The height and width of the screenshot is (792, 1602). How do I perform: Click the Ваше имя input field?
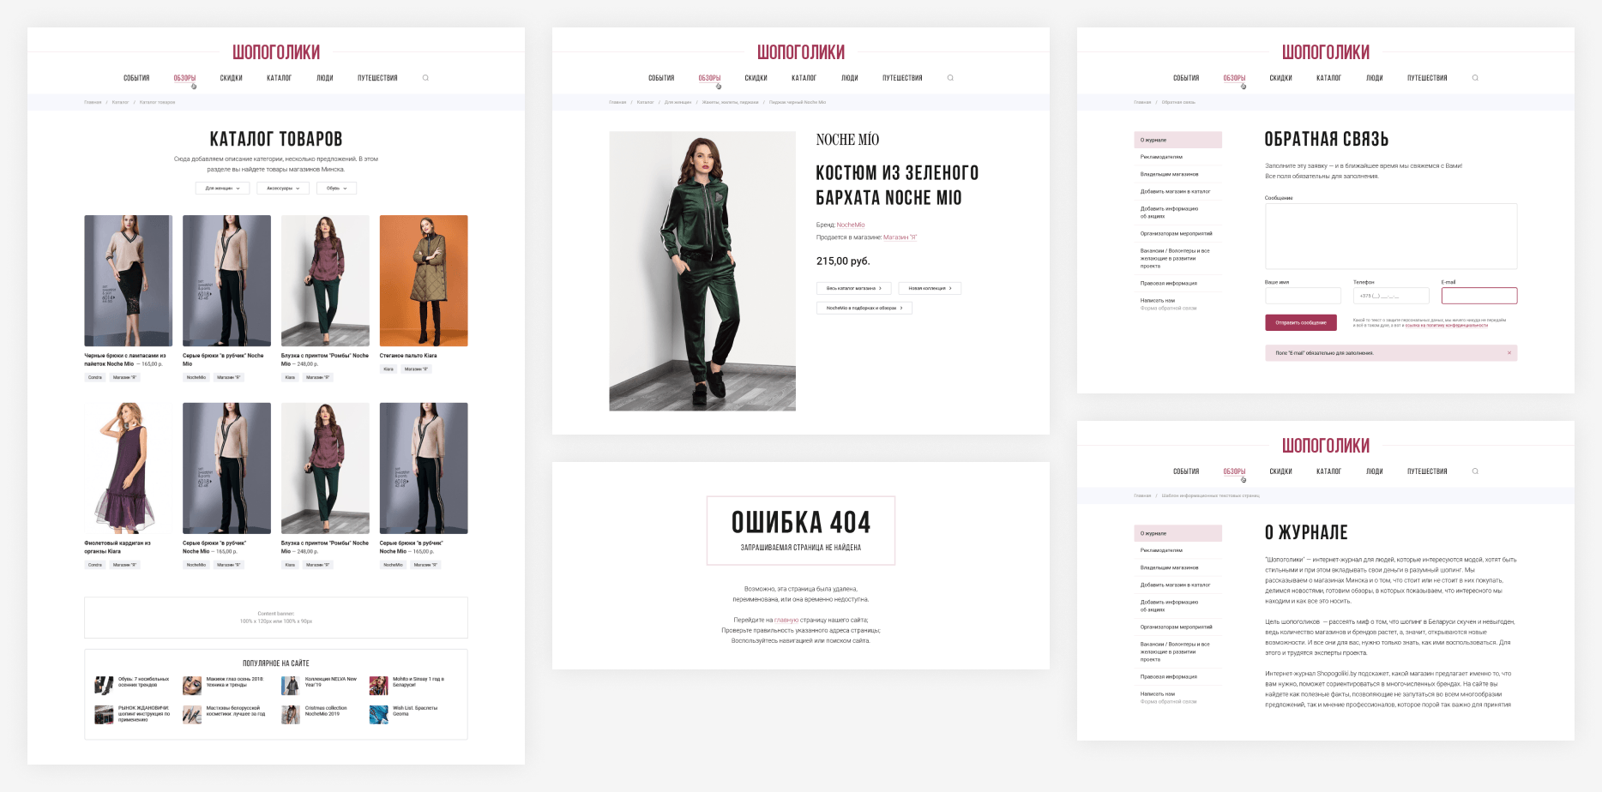point(1303,296)
